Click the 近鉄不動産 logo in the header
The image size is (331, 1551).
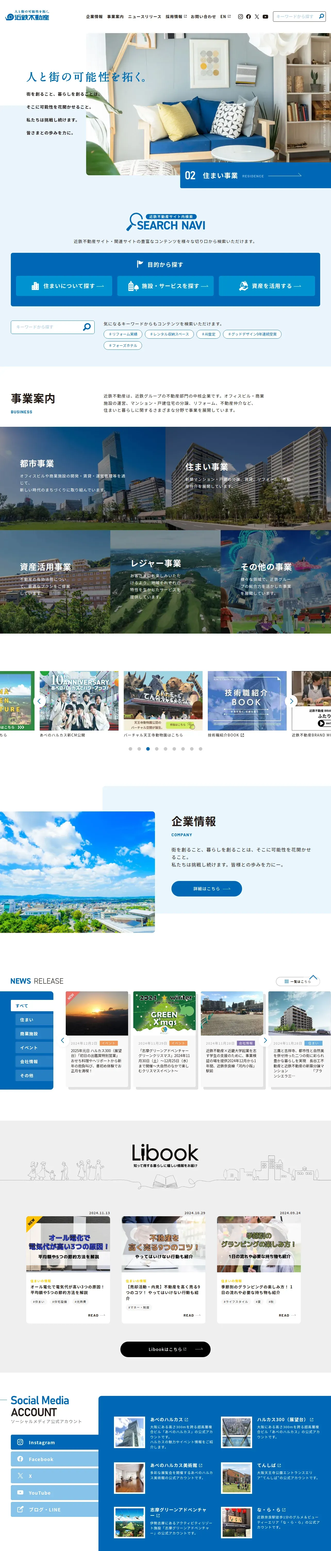pos(28,16)
